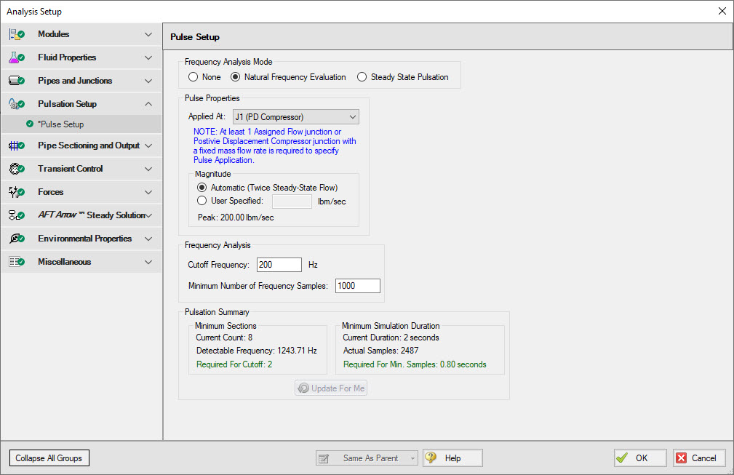
Task: Collapse the Pulsation Setup group
Action: pos(148,104)
